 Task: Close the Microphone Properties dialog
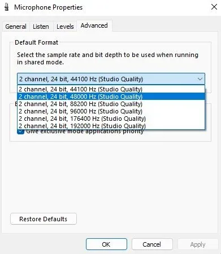pyautogui.click(x=214, y=7)
